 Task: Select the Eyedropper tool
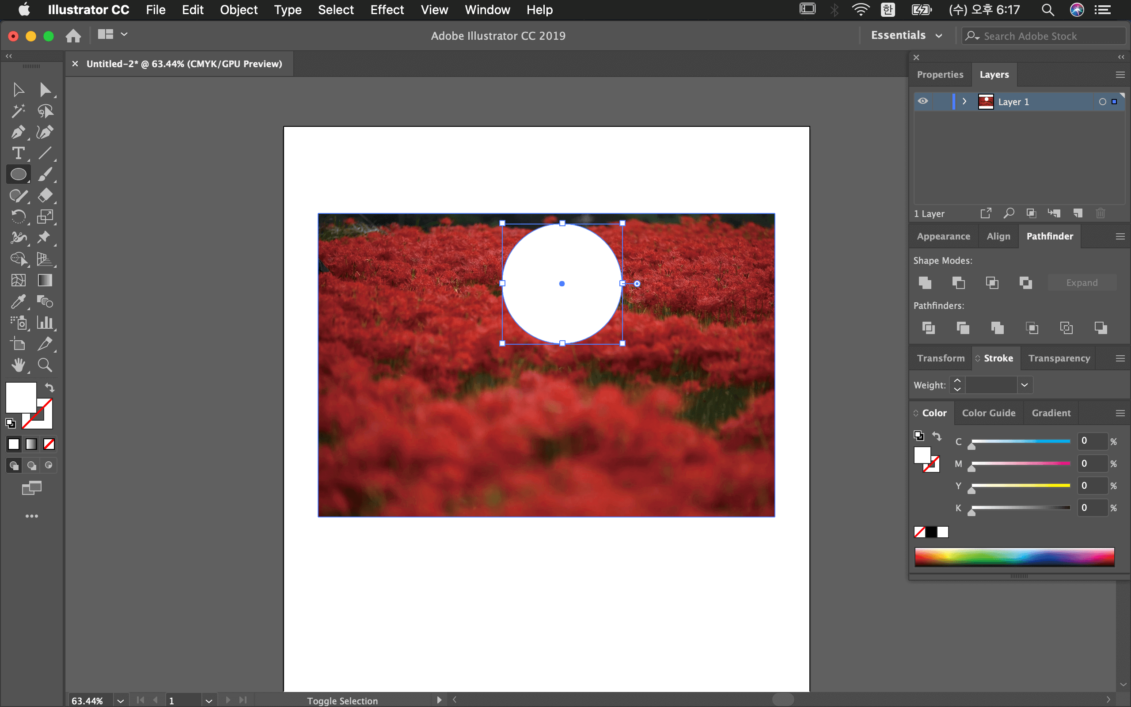(x=18, y=302)
